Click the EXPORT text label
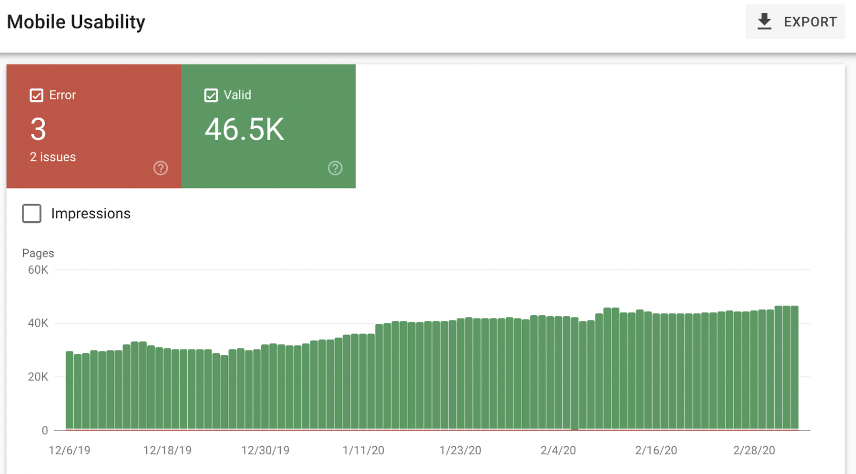The width and height of the screenshot is (856, 474). [x=810, y=22]
